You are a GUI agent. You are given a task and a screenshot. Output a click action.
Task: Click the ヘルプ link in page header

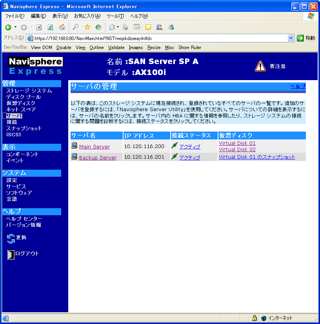298,86
